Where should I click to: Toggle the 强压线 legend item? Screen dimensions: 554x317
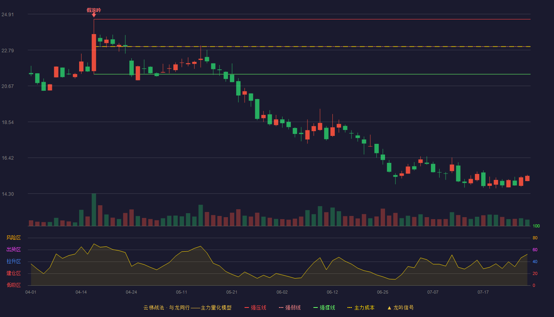pyautogui.click(x=255, y=307)
